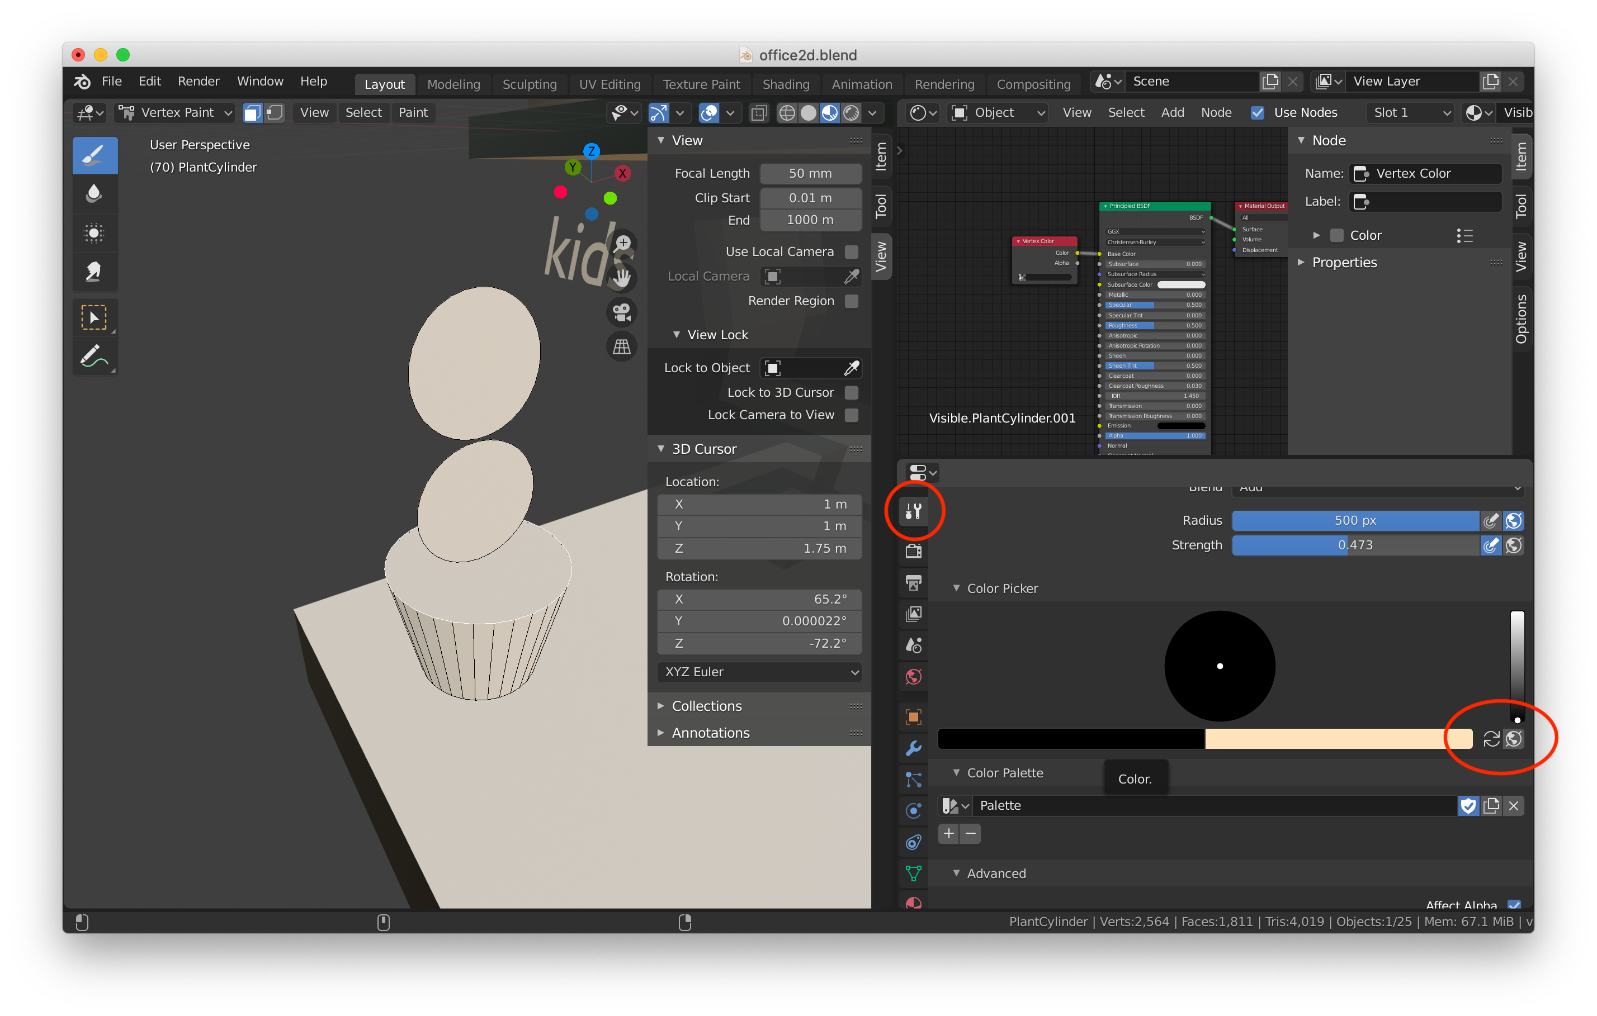1597x1016 pixels.
Task: Select the Annotate tool
Action: pyautogui.click(x=95, y=357)
